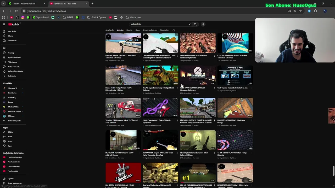Bookmark this page with star icon
The height and width of the screenshot is (188, 335).
point(300,11)
